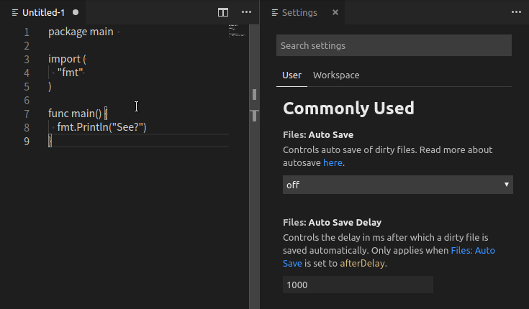Click the Untitled-1 file icon

15,13
